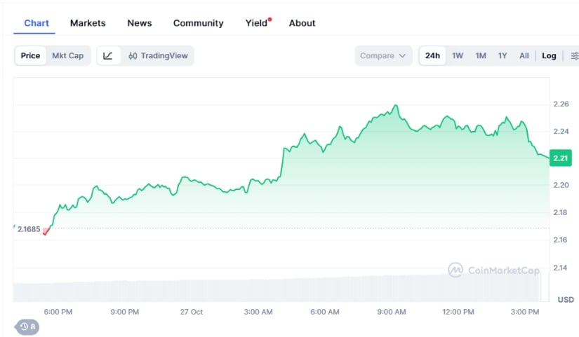Expand the Compare dropdown
The image size is (579, 337).
pyautogui.click(x=383, y=55)
